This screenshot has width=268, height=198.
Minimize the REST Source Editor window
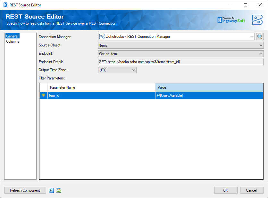tap(231, 5)
